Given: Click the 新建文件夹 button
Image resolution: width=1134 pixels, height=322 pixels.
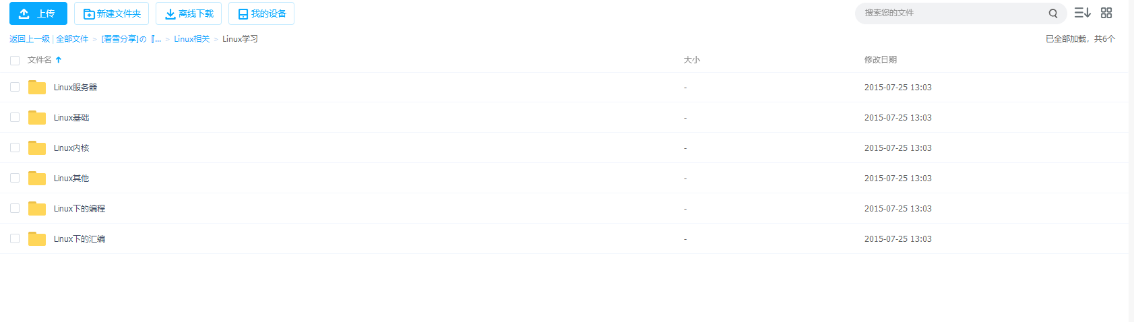Looking at the screenshot, I should tap(112, 13).
